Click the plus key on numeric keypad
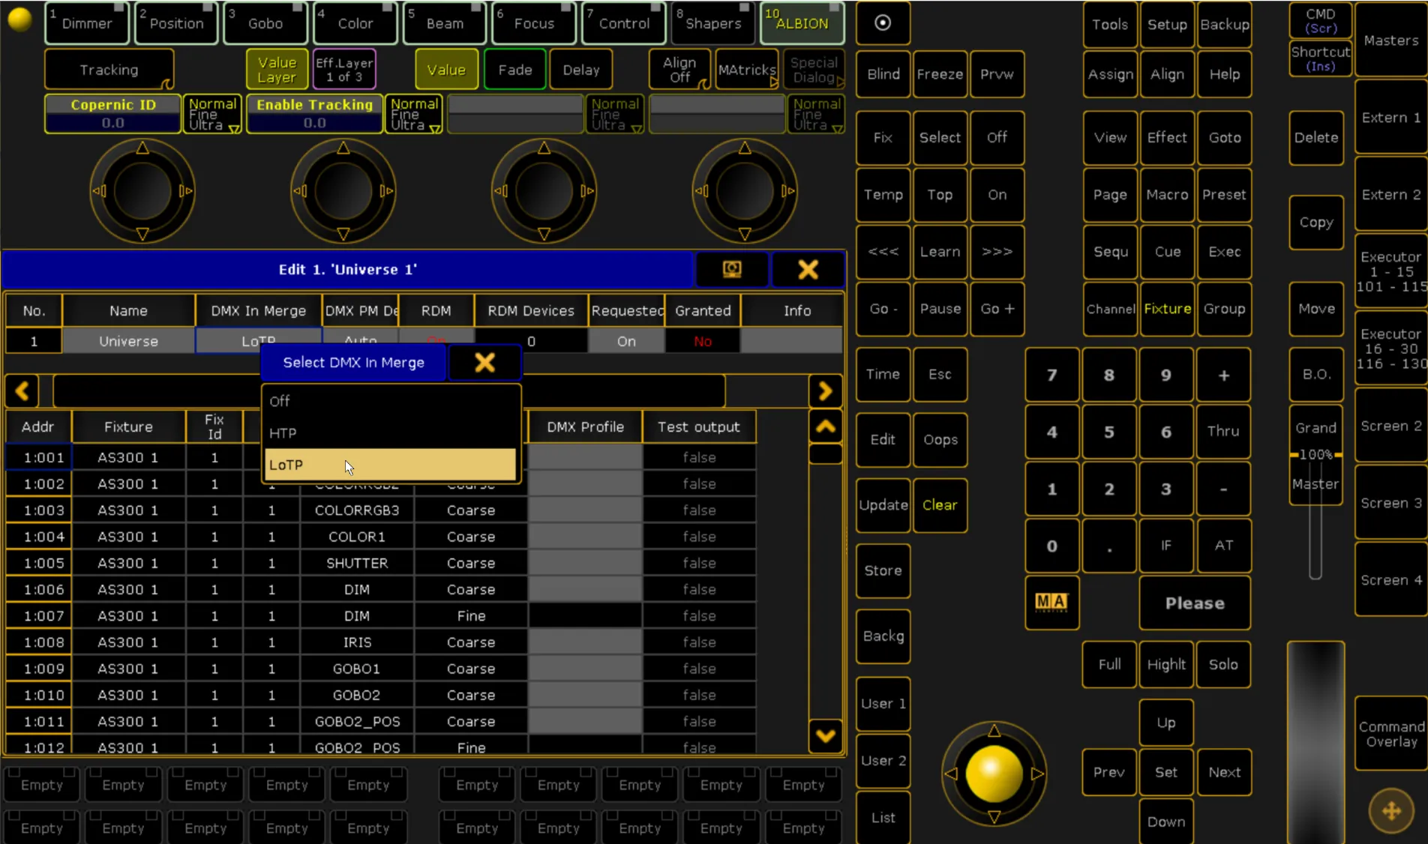Viewport: 1428px width, 844px height. (1223, 375)
